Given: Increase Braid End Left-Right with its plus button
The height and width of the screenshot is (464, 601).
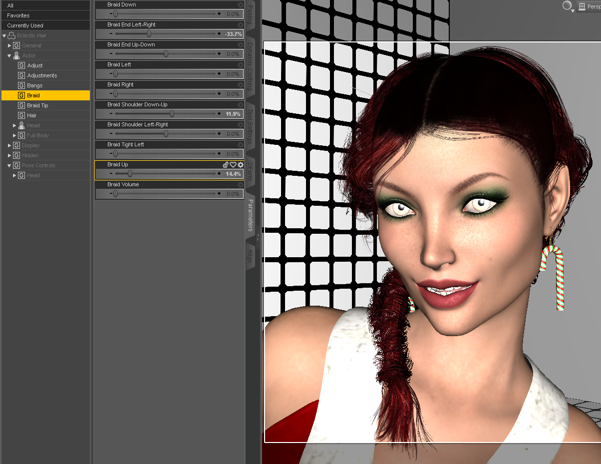Looking at the screenshot, I should [x=219, y=34].
